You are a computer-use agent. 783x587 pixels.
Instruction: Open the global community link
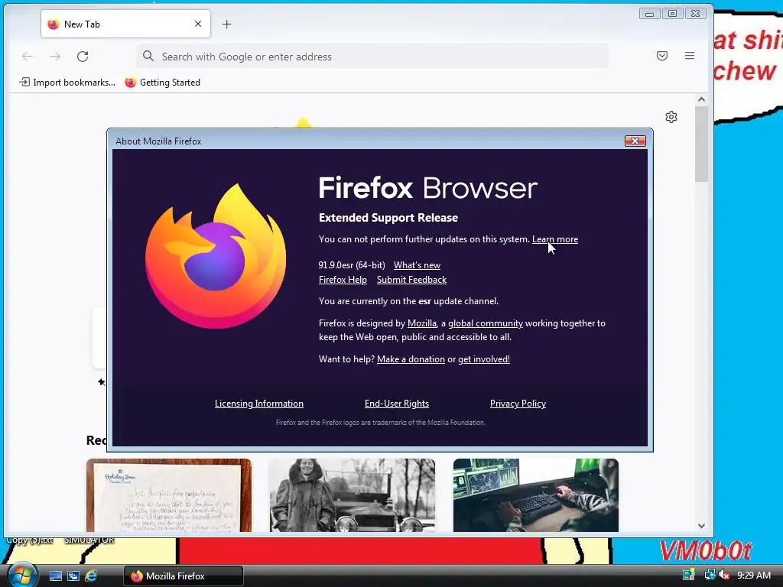click(x=486, y=323)
